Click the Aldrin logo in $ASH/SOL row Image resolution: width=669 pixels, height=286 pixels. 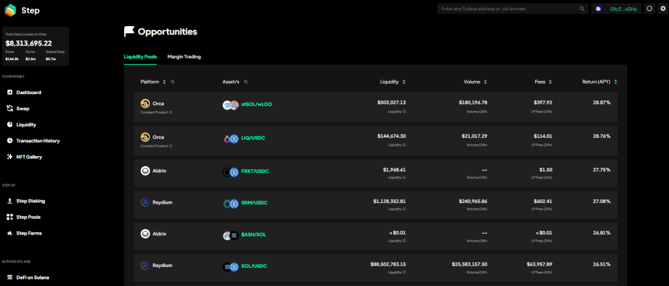pos(145,234)
